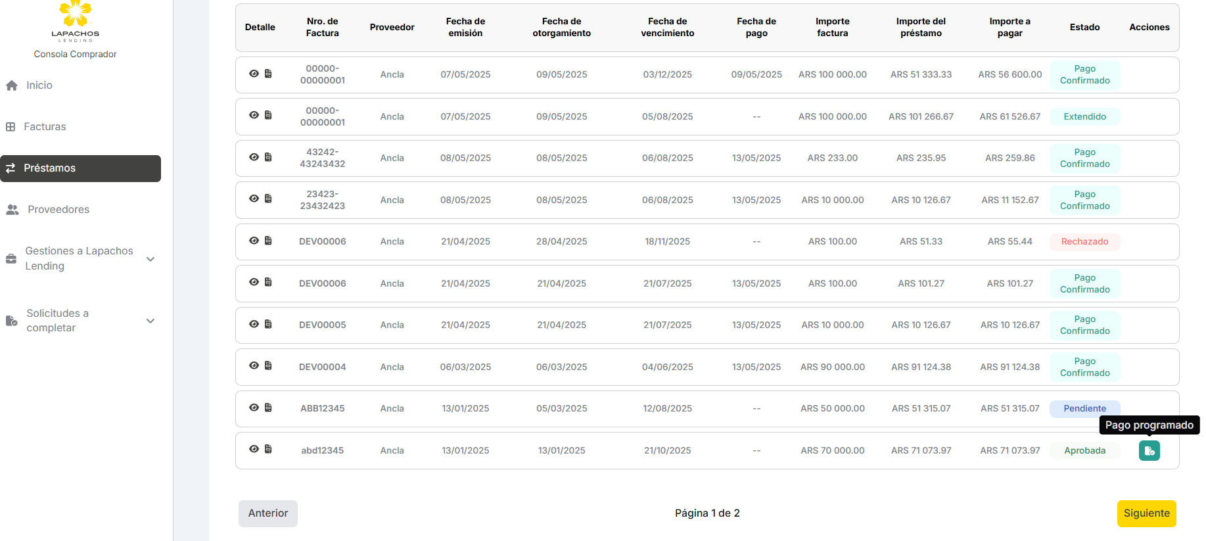Click eye icon in the Extendido loan row
1206x541 pixels.
tap(254, 115)
